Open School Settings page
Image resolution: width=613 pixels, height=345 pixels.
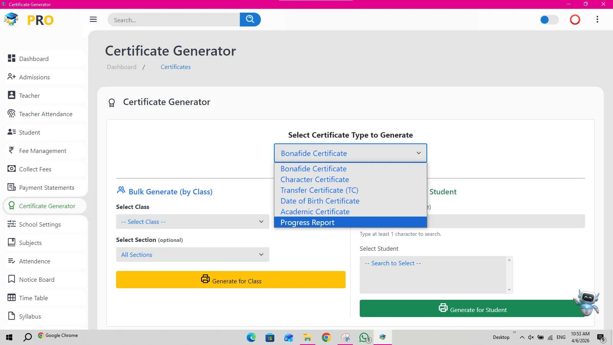(45, 224)
